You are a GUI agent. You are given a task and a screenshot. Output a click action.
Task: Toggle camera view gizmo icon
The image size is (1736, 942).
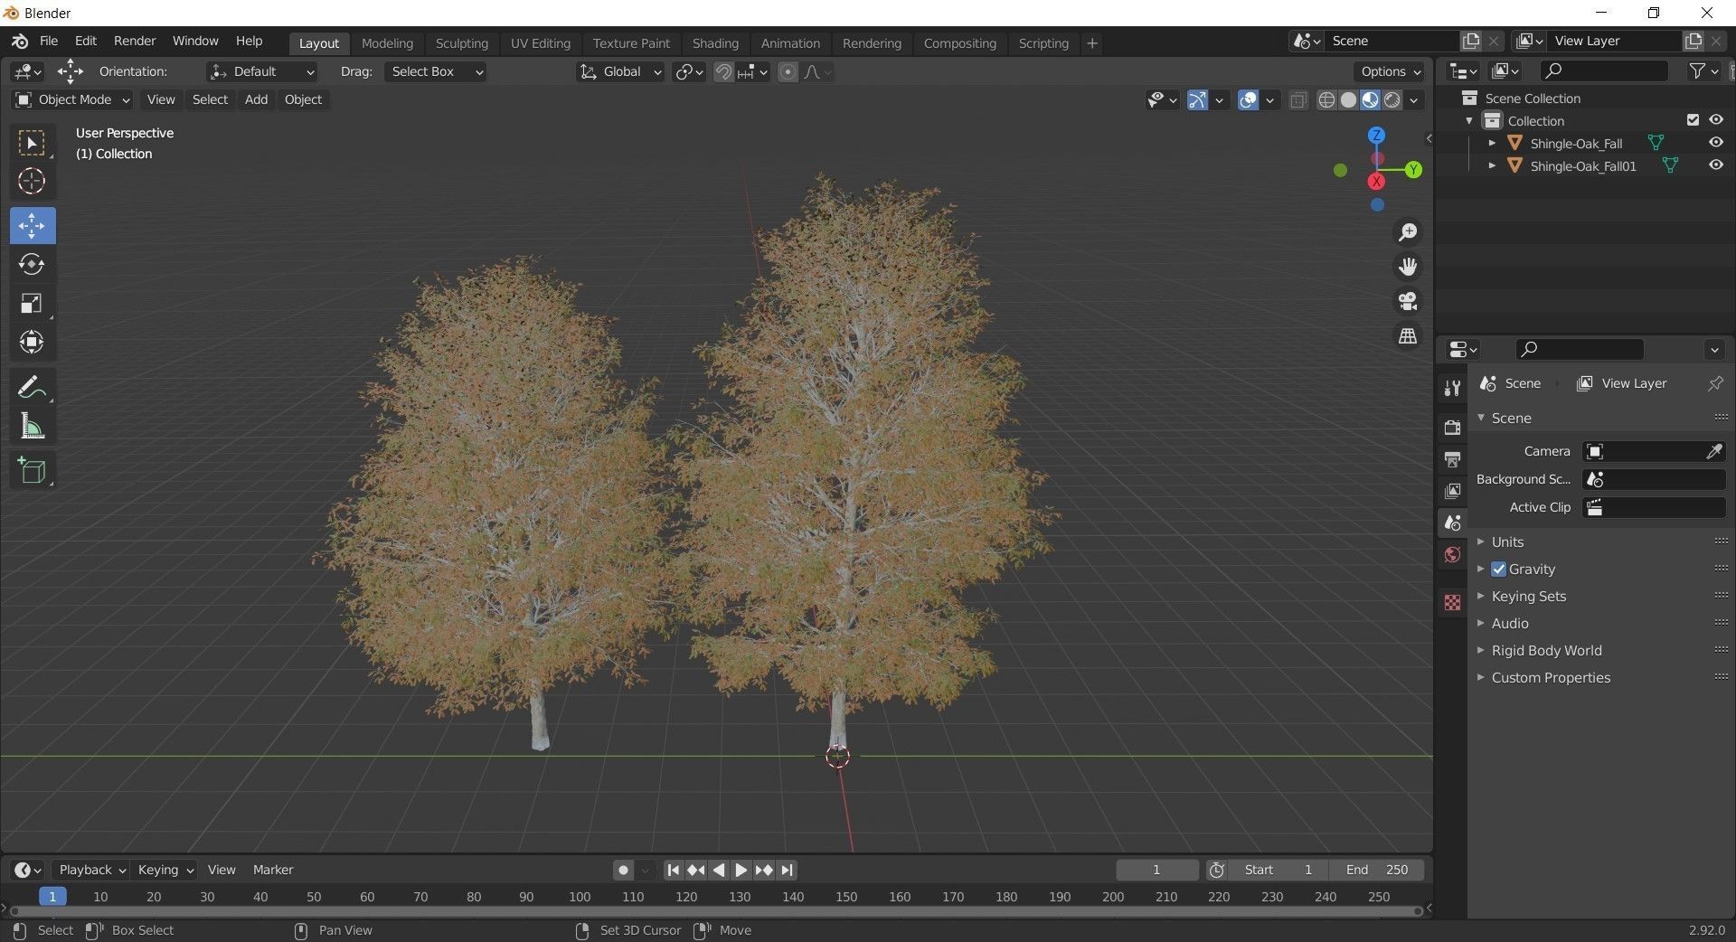coord(1408,301)
